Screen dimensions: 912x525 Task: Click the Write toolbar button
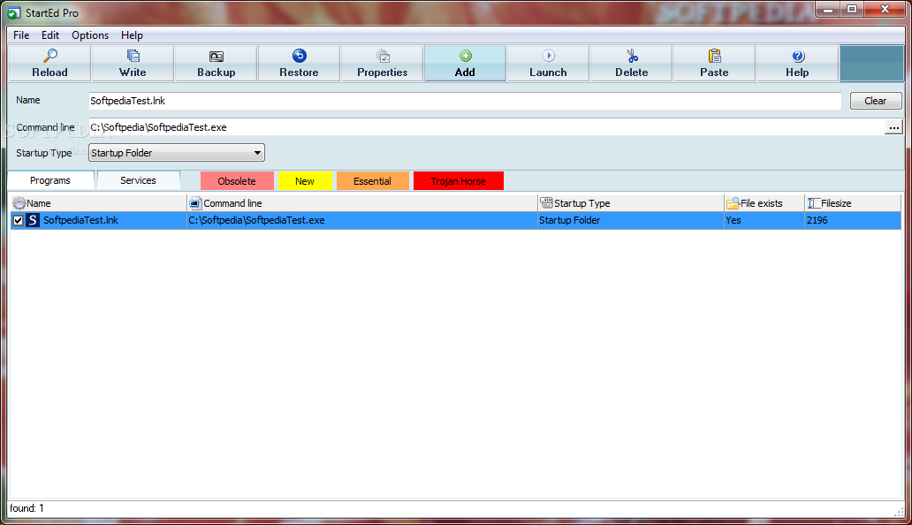(x=133, y=64)
